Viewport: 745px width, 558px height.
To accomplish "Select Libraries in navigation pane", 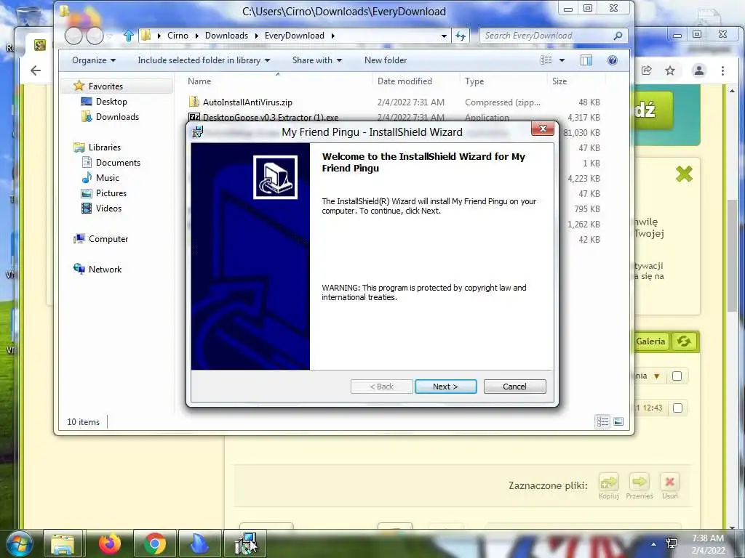I will coord(105,147).
